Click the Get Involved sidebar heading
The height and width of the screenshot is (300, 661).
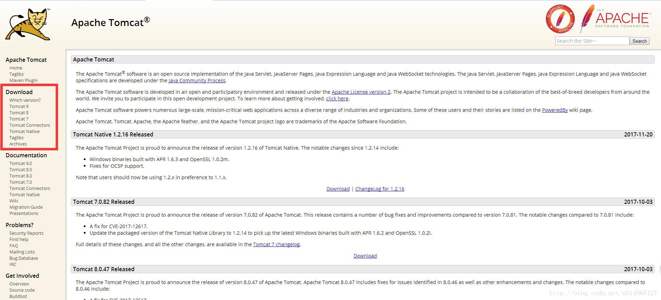coord(22,276)
